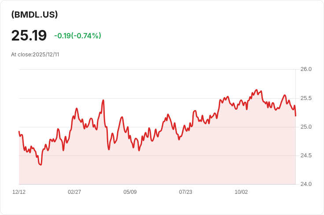Click the highest peak of the price line
Viewport: 324px width, 215px height.
(x=256, y=90)
